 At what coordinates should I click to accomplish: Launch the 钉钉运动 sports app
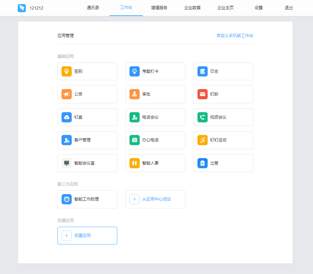(223, 140)
